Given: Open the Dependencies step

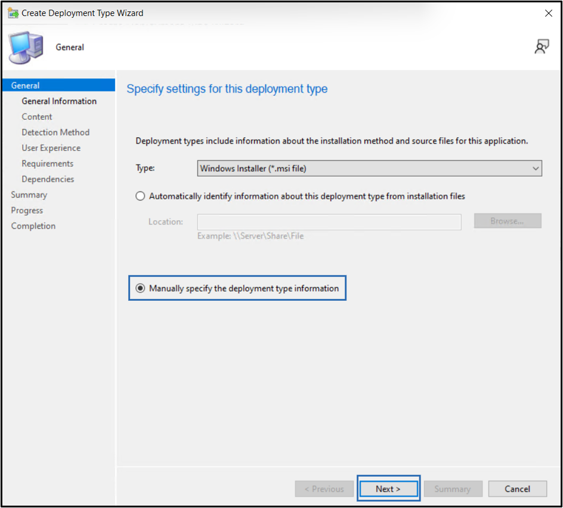Looking at the screenshot, I should point(48,179).
